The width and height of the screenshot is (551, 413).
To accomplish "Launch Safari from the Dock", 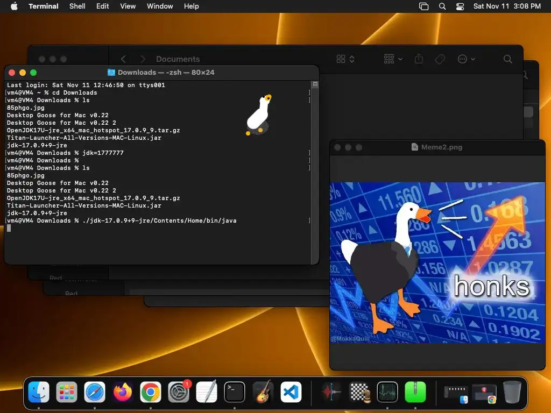I will [x=95, y=392].
